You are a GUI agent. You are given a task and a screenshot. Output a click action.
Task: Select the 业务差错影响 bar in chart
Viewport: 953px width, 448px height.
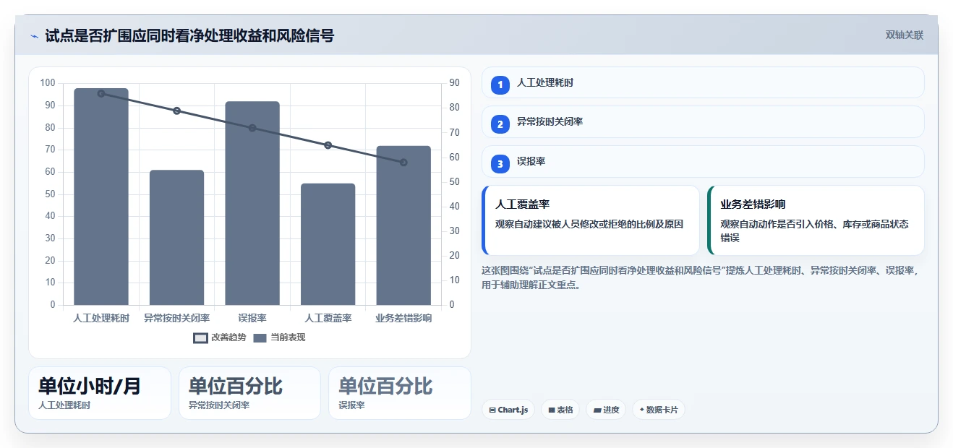pos(403,225)
